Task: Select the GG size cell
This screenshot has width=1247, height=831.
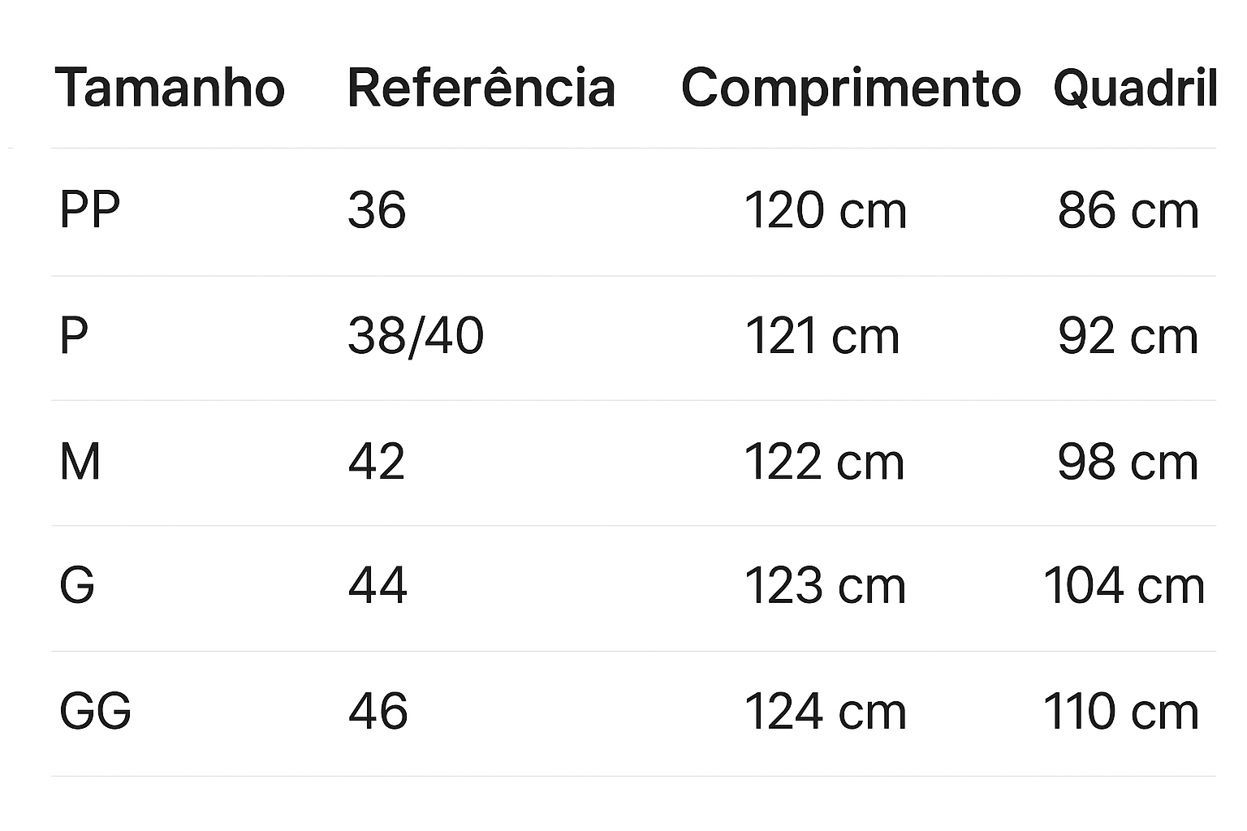Action: [95, 712]
